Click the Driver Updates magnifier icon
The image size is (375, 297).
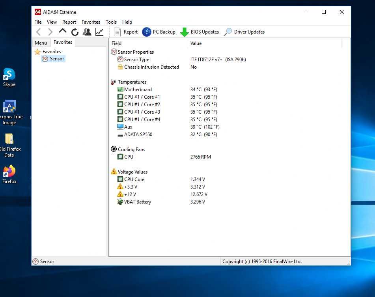click(228, 32)
